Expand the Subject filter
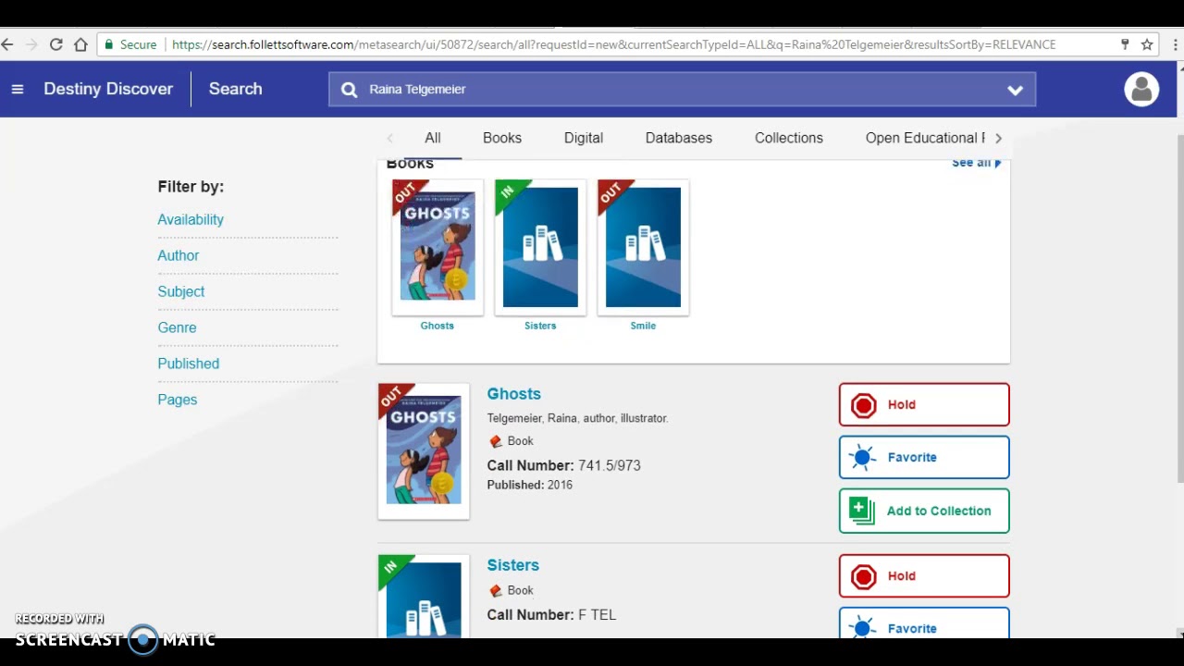This screenshot has width=1184, height=666. click(181, 291)
